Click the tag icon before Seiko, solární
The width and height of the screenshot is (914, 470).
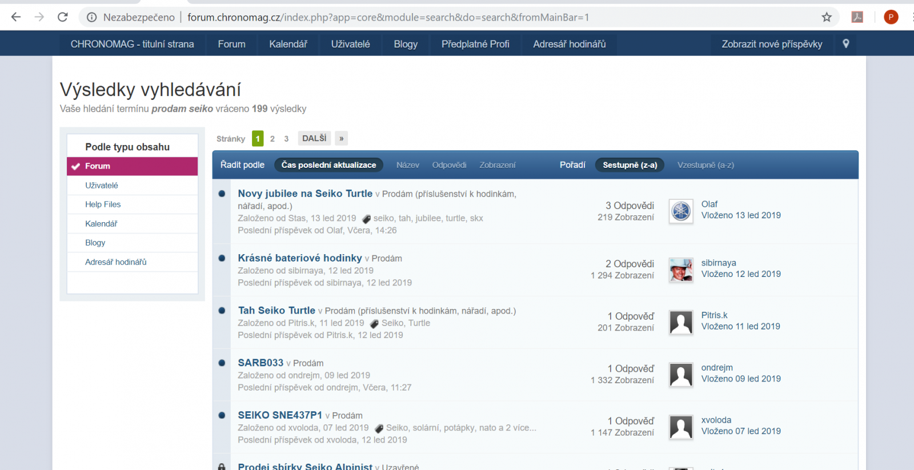(x=379, y=428)
